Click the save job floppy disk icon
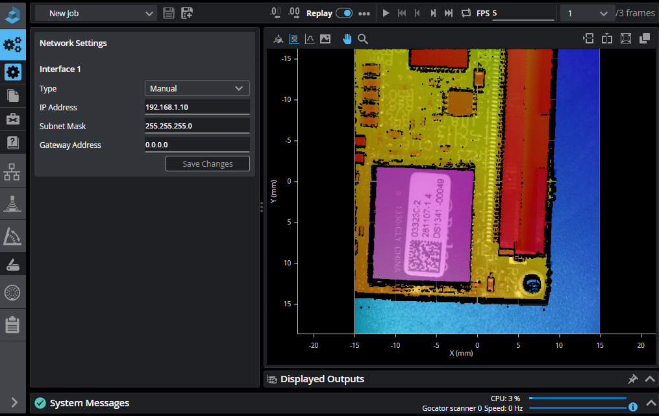659x416 pixels. [x=169, y=13]
